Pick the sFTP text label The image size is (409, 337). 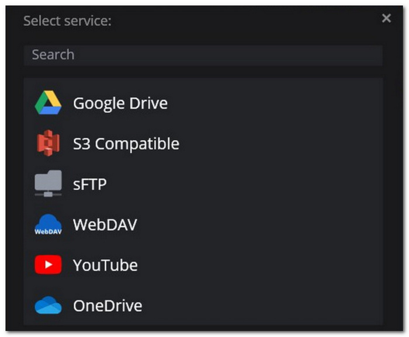[89, 185]
